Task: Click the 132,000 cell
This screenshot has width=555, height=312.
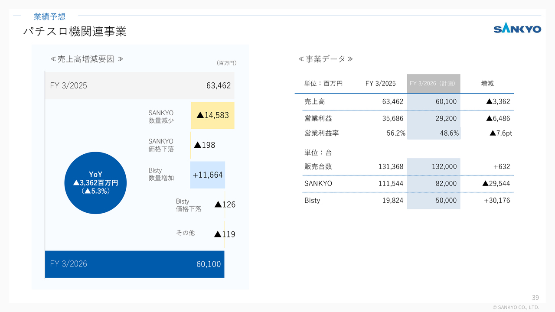Action: click(444, 166)
